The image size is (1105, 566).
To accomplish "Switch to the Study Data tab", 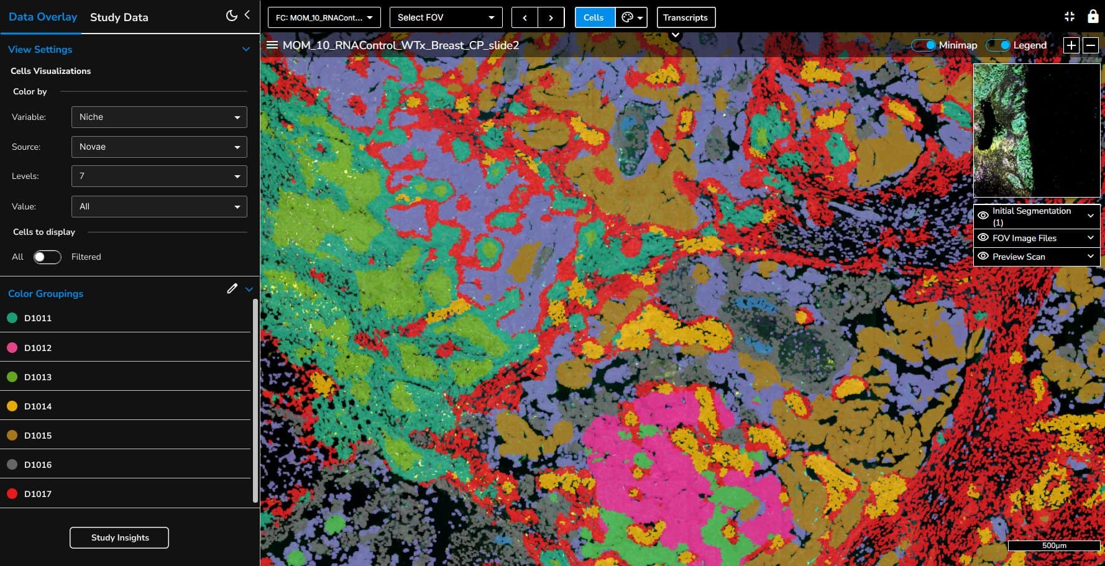I will 119,17.
